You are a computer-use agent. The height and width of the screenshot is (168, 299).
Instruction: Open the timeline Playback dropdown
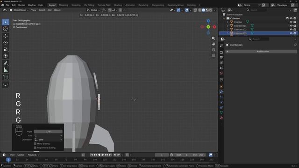coord(33,155)
